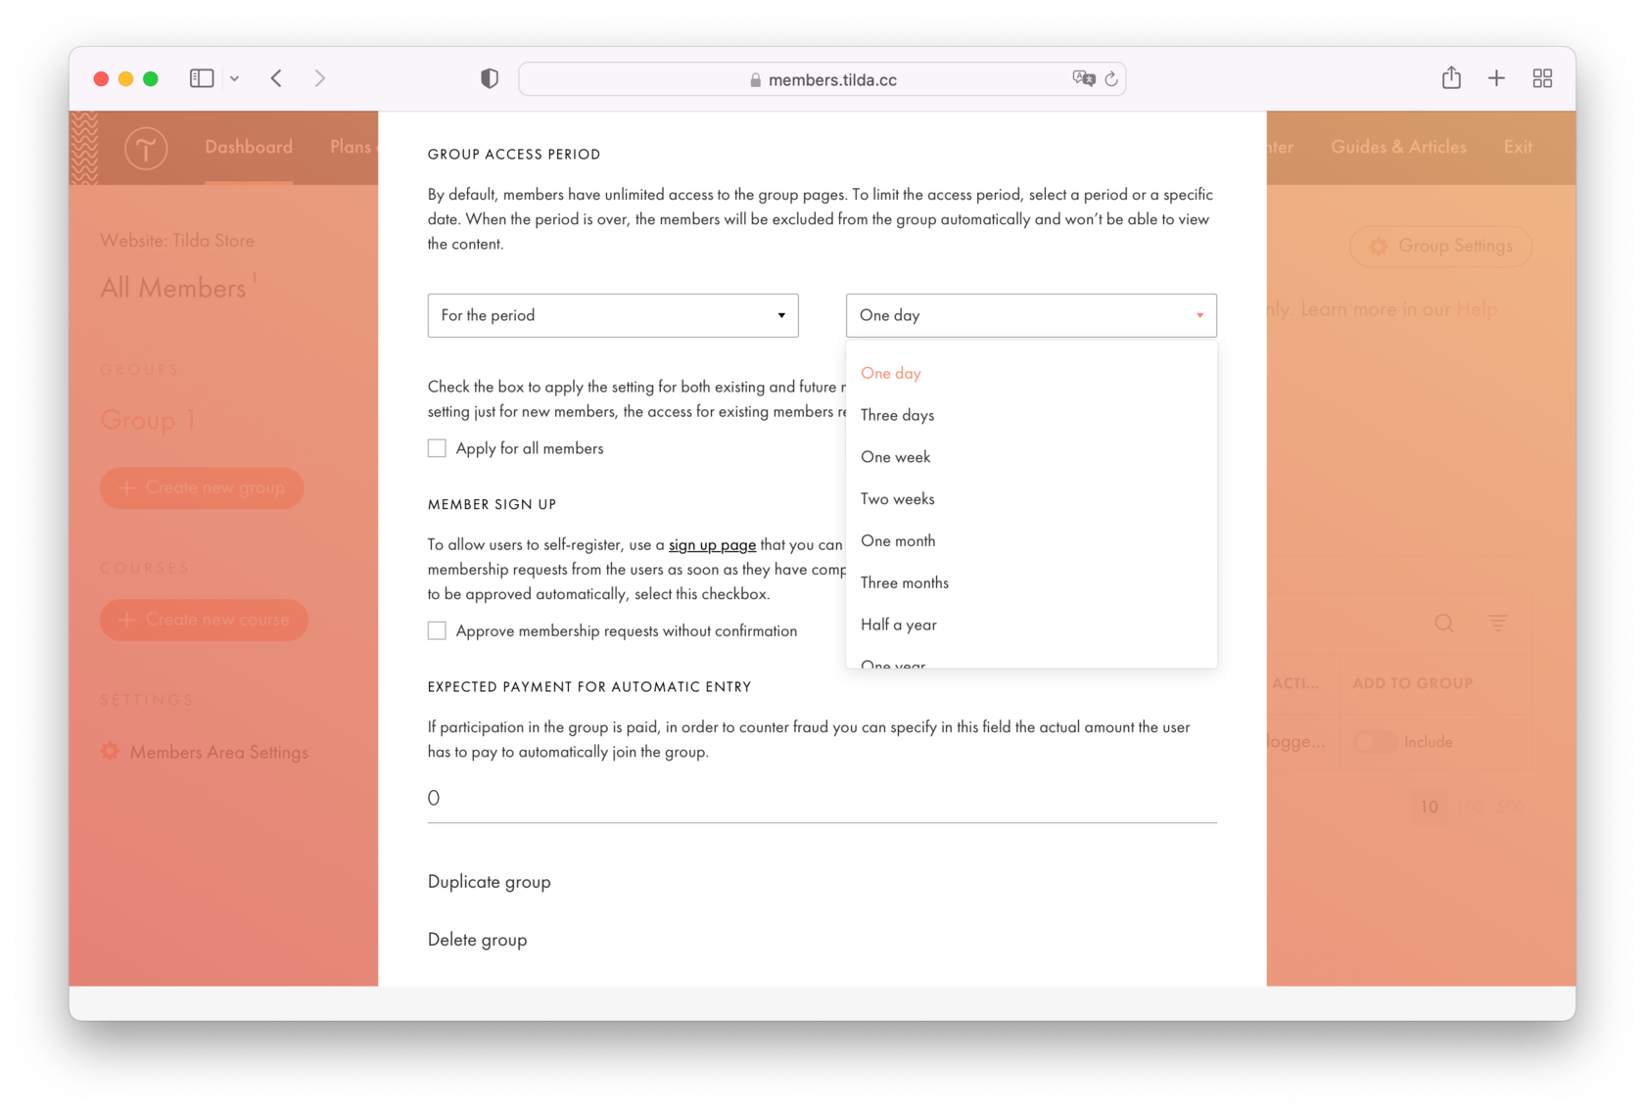Open the 'For the period' dropdown
The width and height of the screenshot is (1645, 1112).
coord(613,315)
